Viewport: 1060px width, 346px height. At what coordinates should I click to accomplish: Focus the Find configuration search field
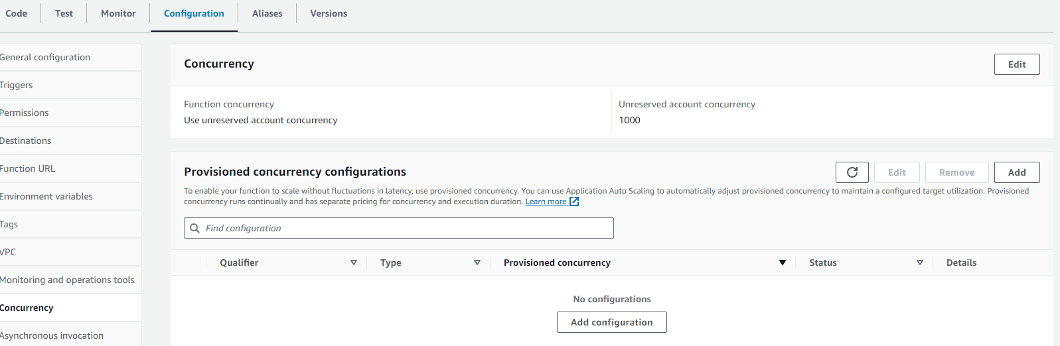[x=405, y=228]
